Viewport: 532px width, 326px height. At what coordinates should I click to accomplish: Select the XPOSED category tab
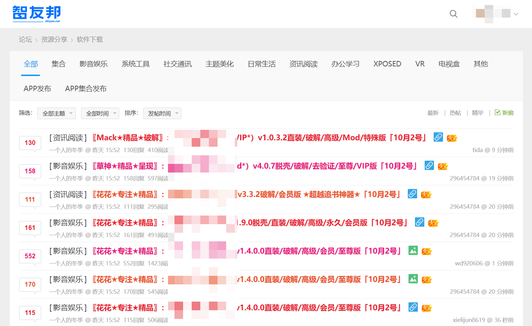click(387, 64)
